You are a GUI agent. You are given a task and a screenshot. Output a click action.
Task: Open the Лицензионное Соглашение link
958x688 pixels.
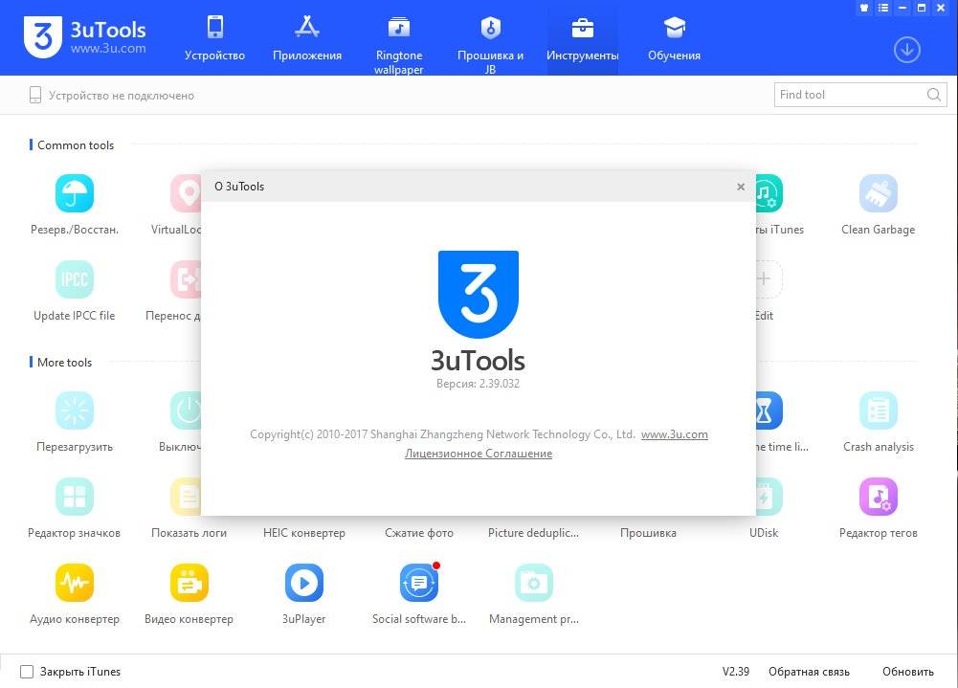tap(478, 454)
